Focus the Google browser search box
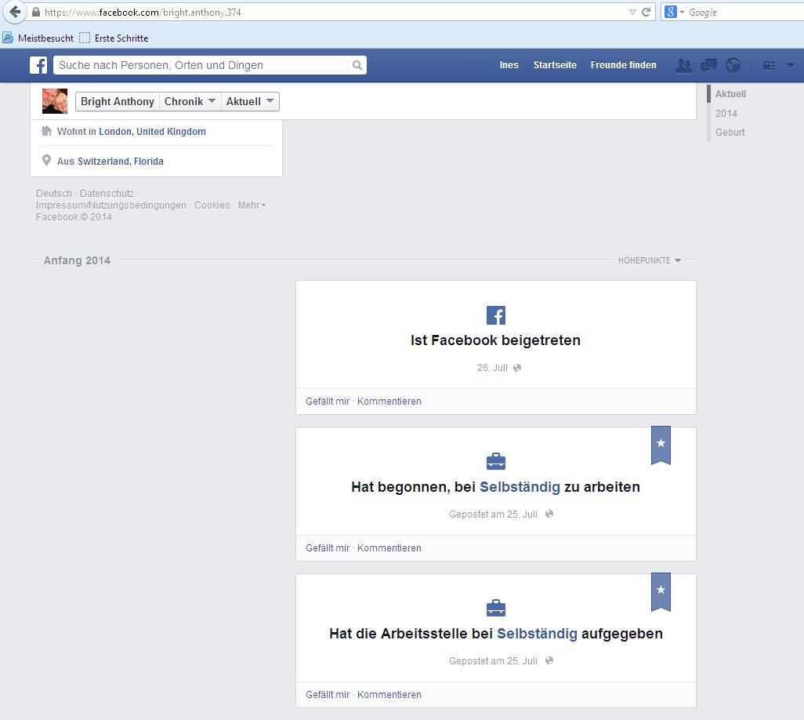 point(745,13)
